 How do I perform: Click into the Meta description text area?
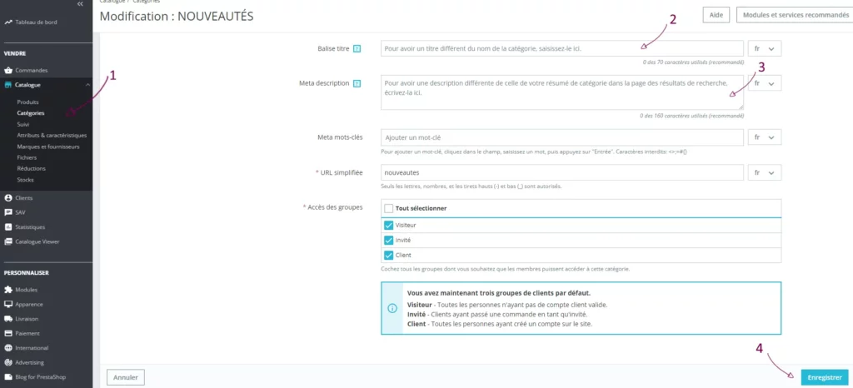pos(561,92)
